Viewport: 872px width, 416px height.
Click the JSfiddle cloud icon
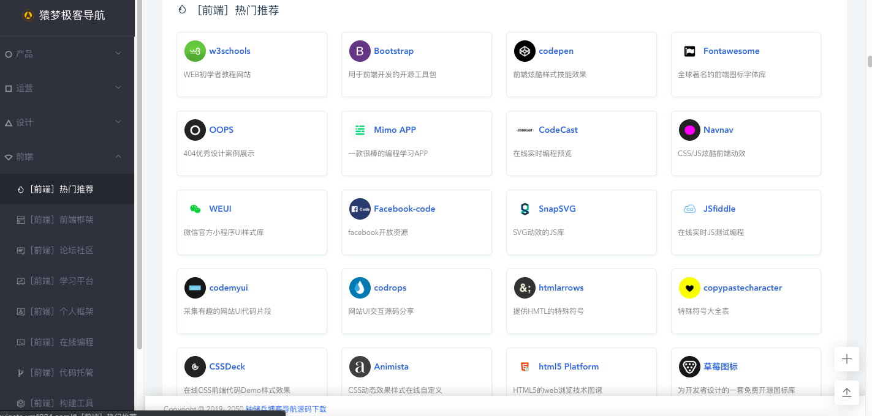689,209
